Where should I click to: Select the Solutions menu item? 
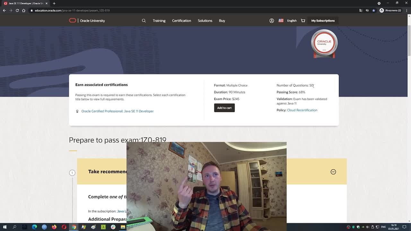coord(205,21)
